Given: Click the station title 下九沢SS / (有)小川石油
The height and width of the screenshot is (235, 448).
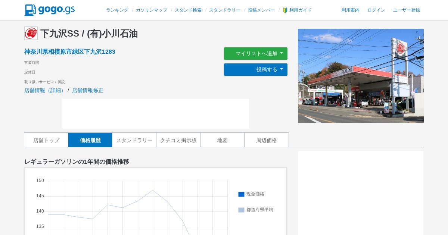Looking at the screenshot, I should pos(89,34).
